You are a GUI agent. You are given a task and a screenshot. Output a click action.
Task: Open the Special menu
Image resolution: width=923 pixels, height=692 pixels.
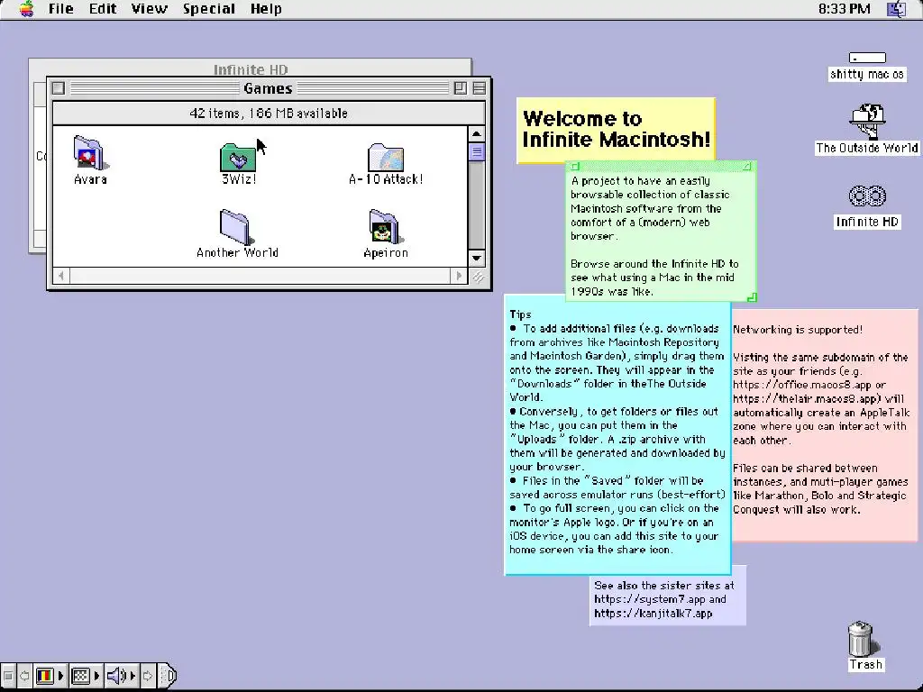(209, 9)
